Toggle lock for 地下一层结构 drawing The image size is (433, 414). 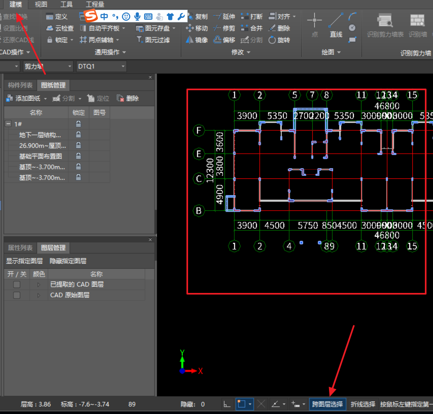click(x=78, y=135)
